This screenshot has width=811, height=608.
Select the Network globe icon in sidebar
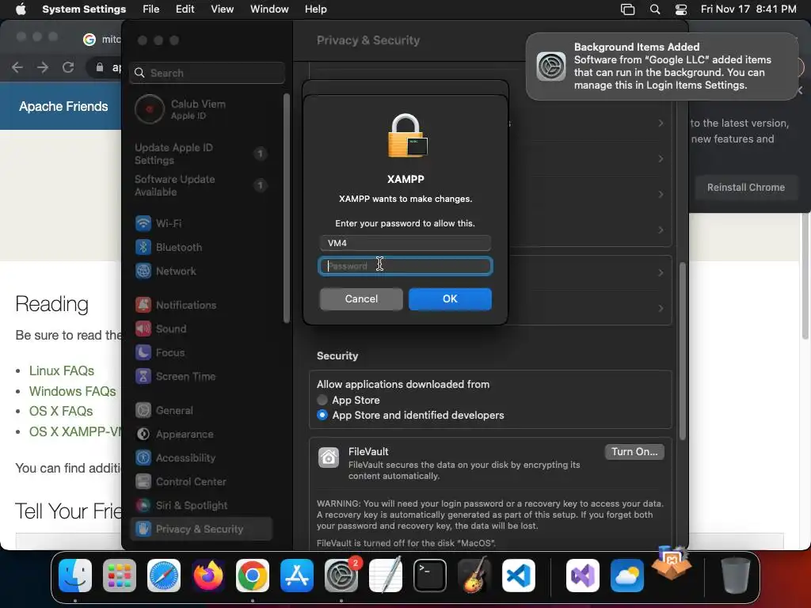(x=143, y=271)
